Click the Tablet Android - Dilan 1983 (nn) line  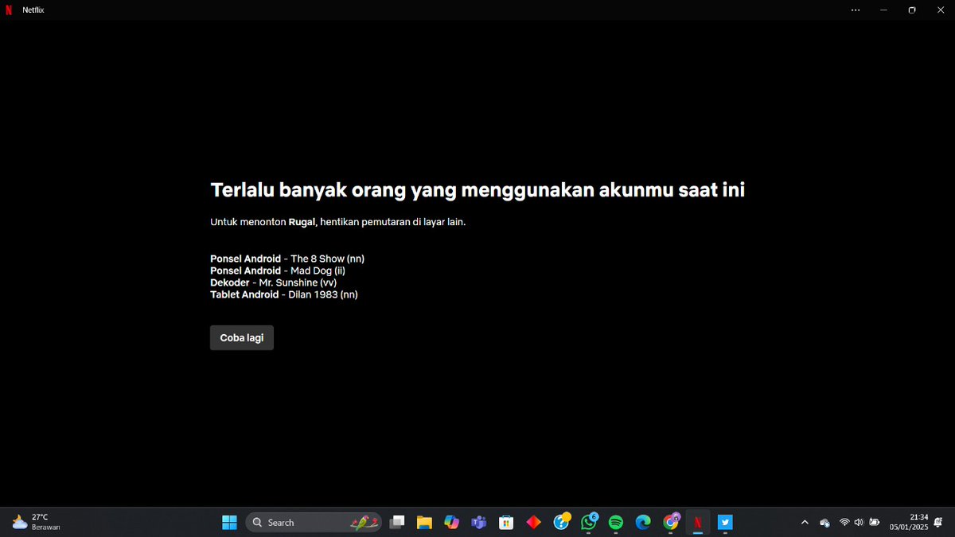[284, 294]
